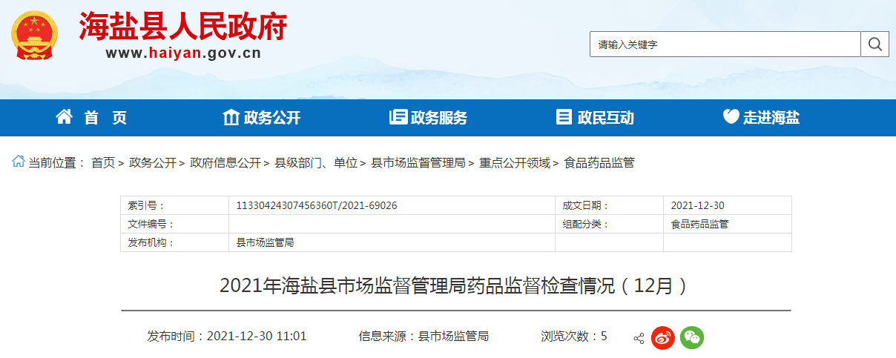Click the 发布时间 2021-12-30 11:01 text

[227, 336]
